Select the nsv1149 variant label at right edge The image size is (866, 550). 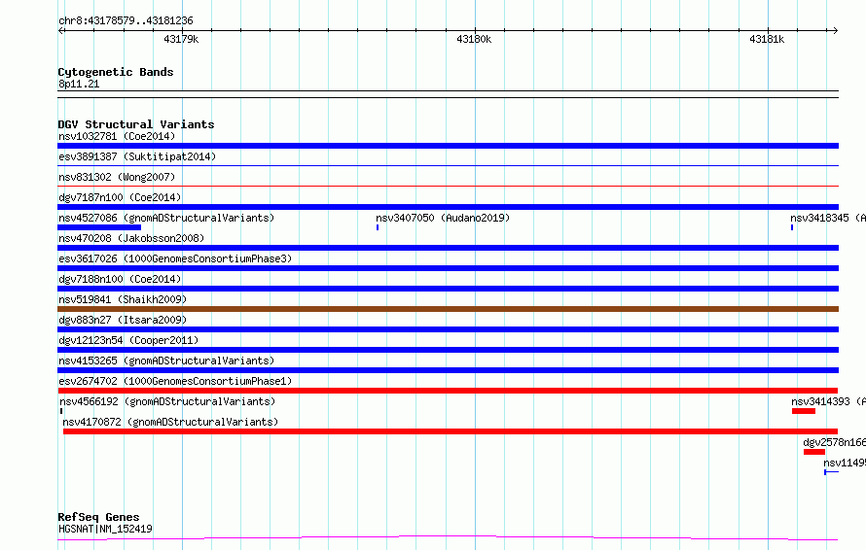click(845, 463)
